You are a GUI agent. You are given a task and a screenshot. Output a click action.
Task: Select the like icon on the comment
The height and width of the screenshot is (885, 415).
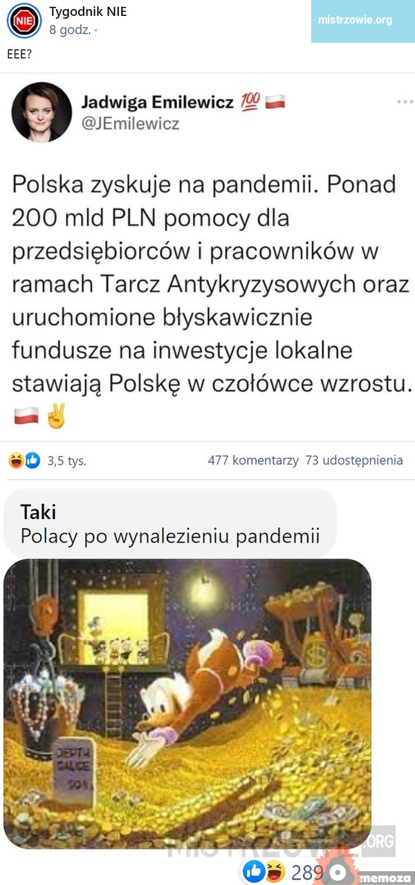[254, 871]
